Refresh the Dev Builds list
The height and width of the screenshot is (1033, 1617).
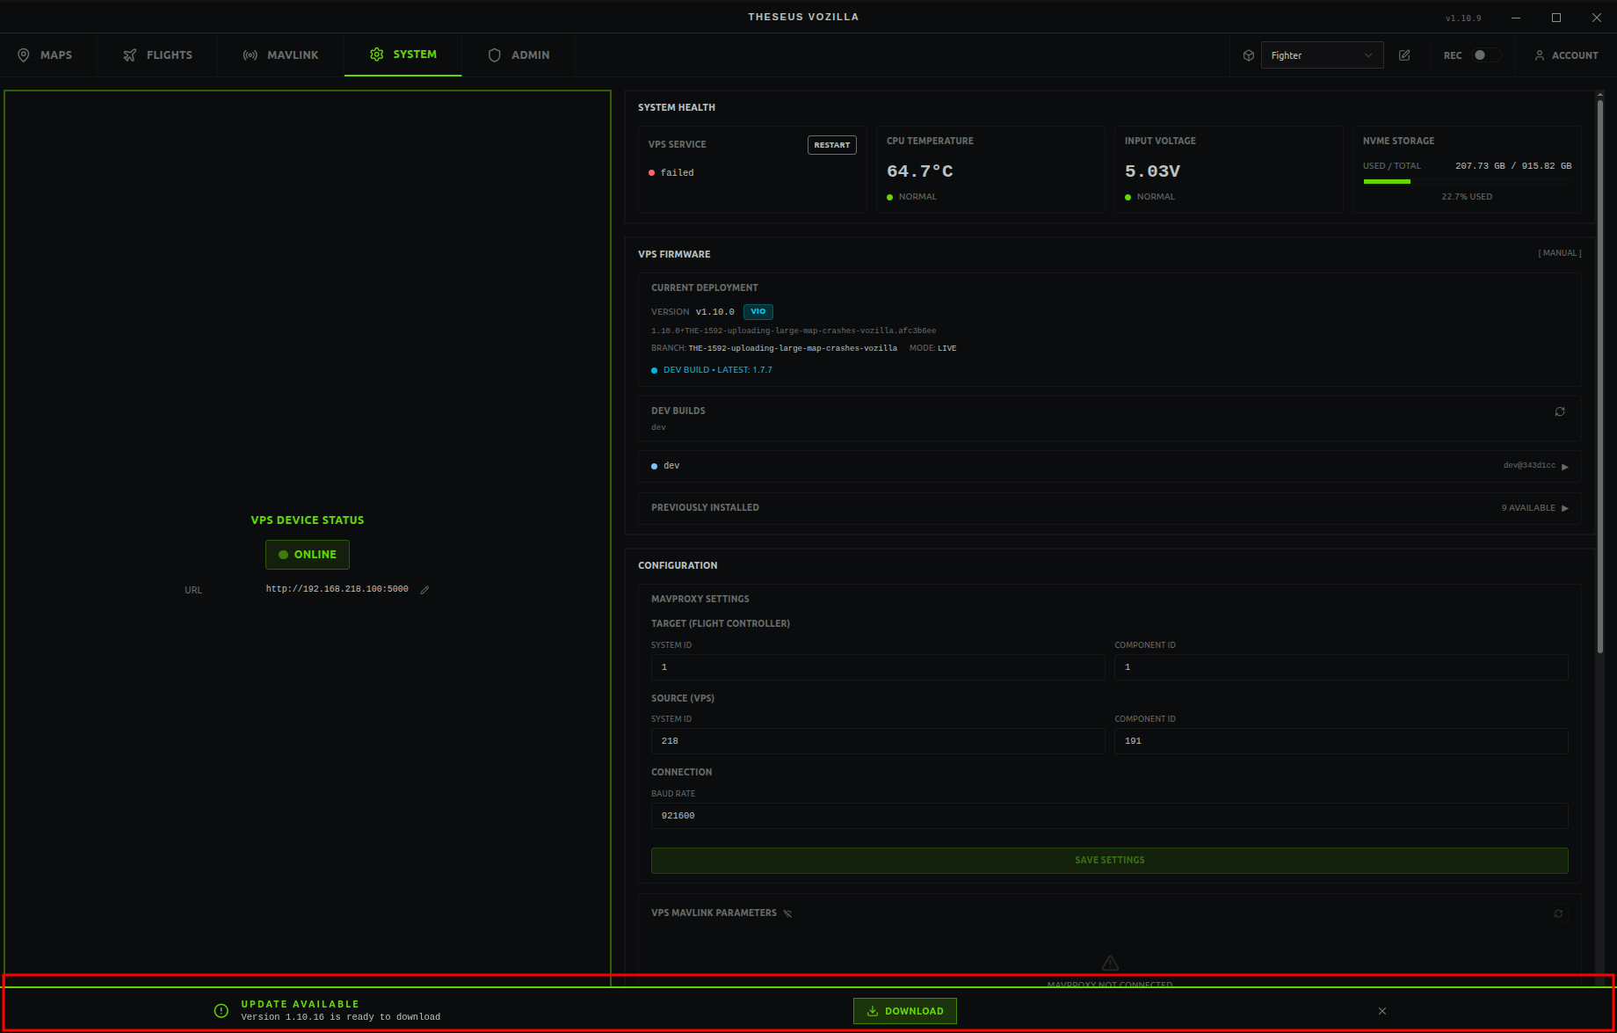coord(1560,411)
